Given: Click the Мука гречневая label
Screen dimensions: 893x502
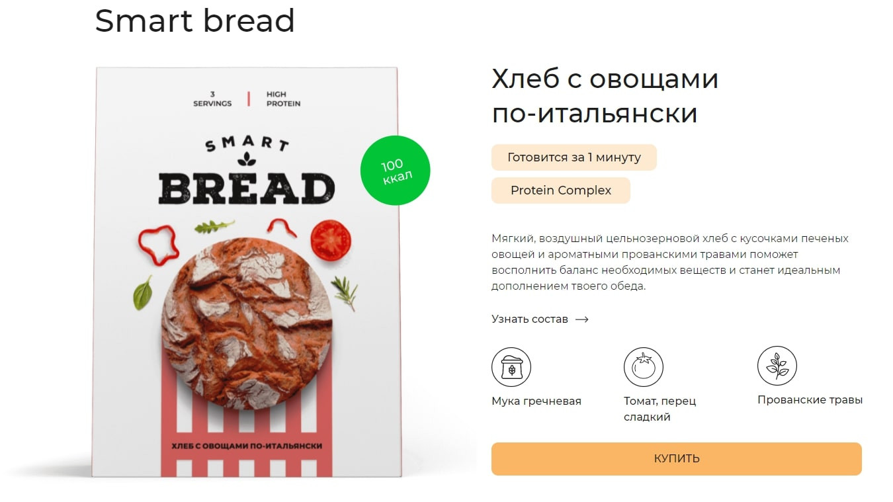Looking at the screenshot, I should point(536,401).
